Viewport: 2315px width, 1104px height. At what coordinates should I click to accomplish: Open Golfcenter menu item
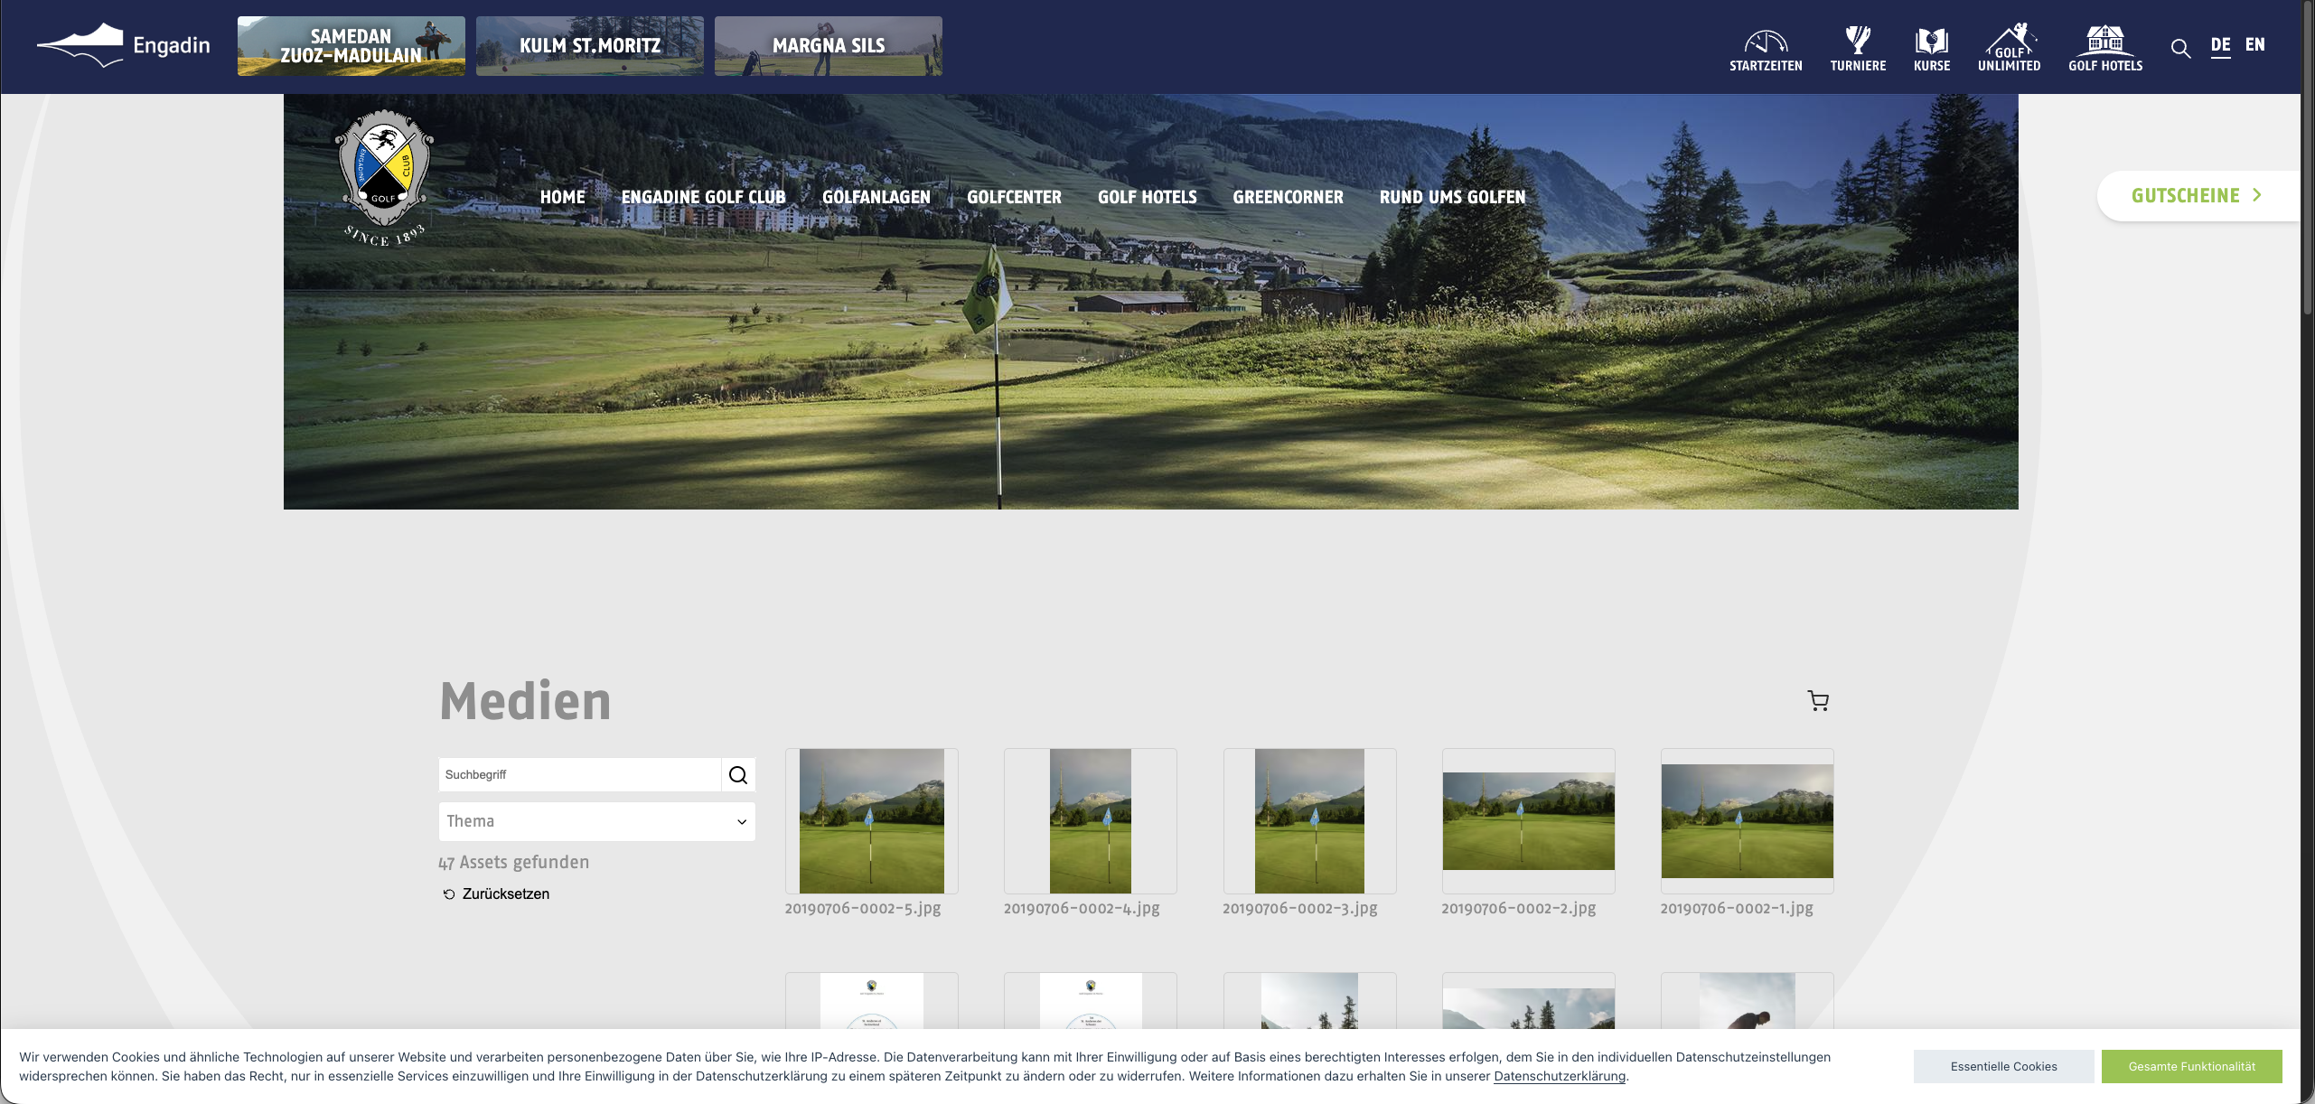tap(1014, 197)
